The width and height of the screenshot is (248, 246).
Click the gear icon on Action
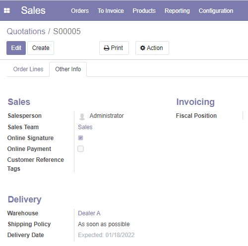click(142, 48)
